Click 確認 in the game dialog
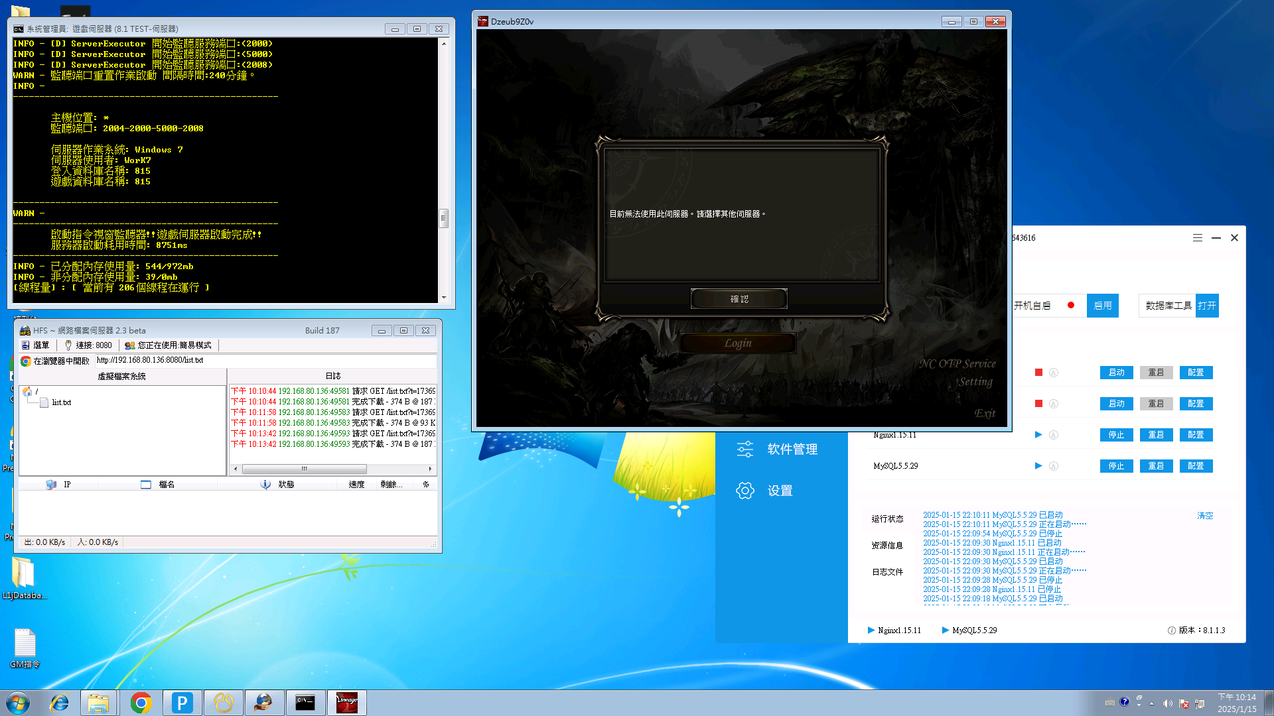Image resolution: width=1274 pixels, height=716 pixels. coord(739,299)
